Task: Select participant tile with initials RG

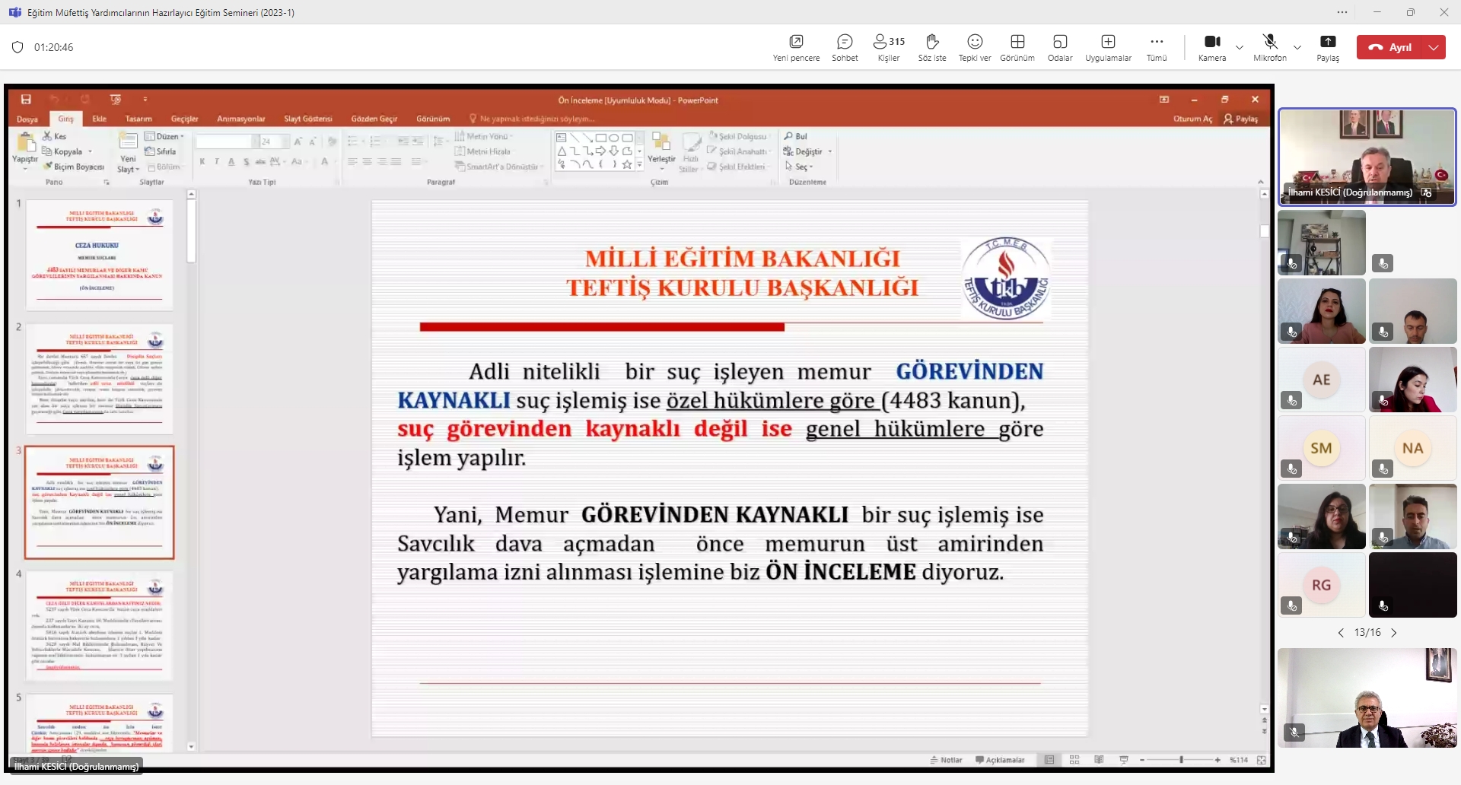Action: click(1322, 585)
